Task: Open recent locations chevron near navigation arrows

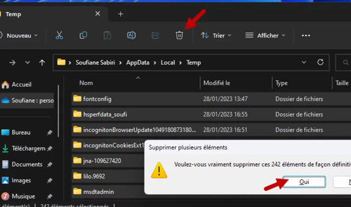Action: pyautogui.click(x=28, y=63)
